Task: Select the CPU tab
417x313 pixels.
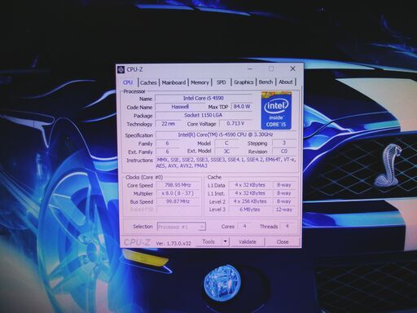Action: point(128,82)
